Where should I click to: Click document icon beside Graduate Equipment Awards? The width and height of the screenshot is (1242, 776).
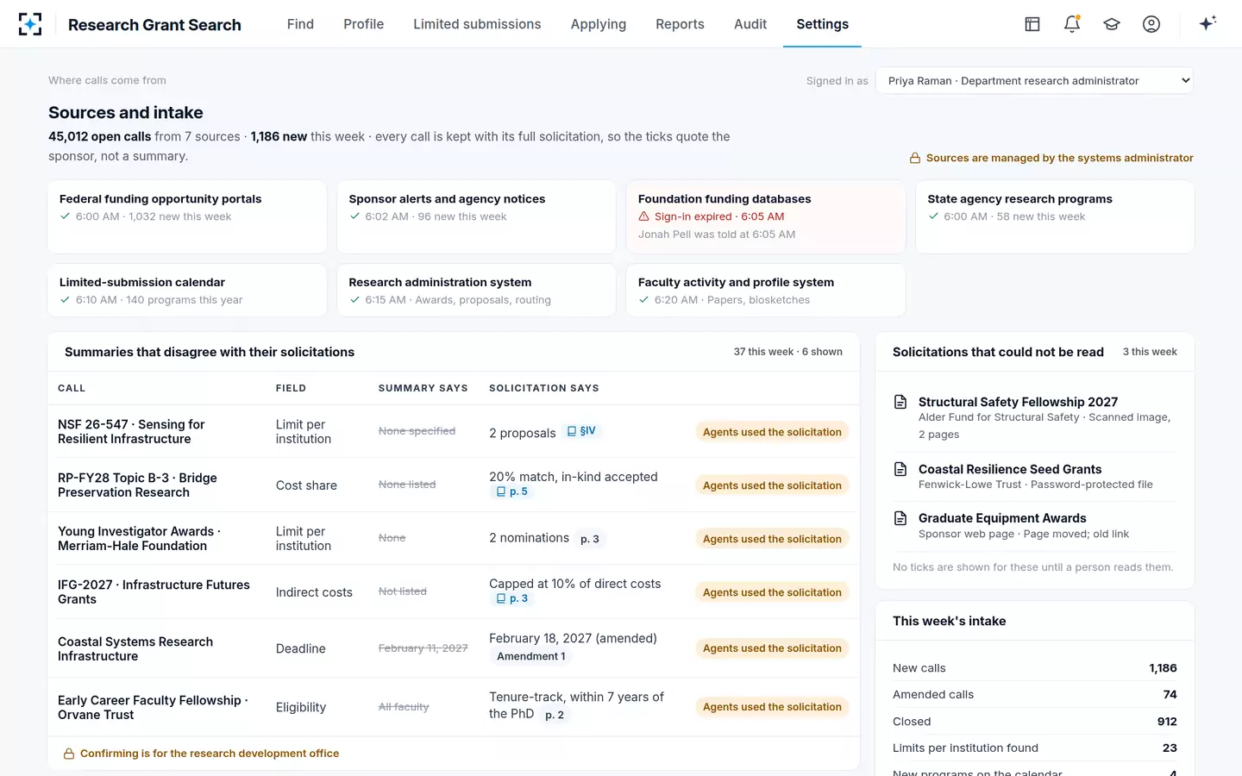(900, 518)
